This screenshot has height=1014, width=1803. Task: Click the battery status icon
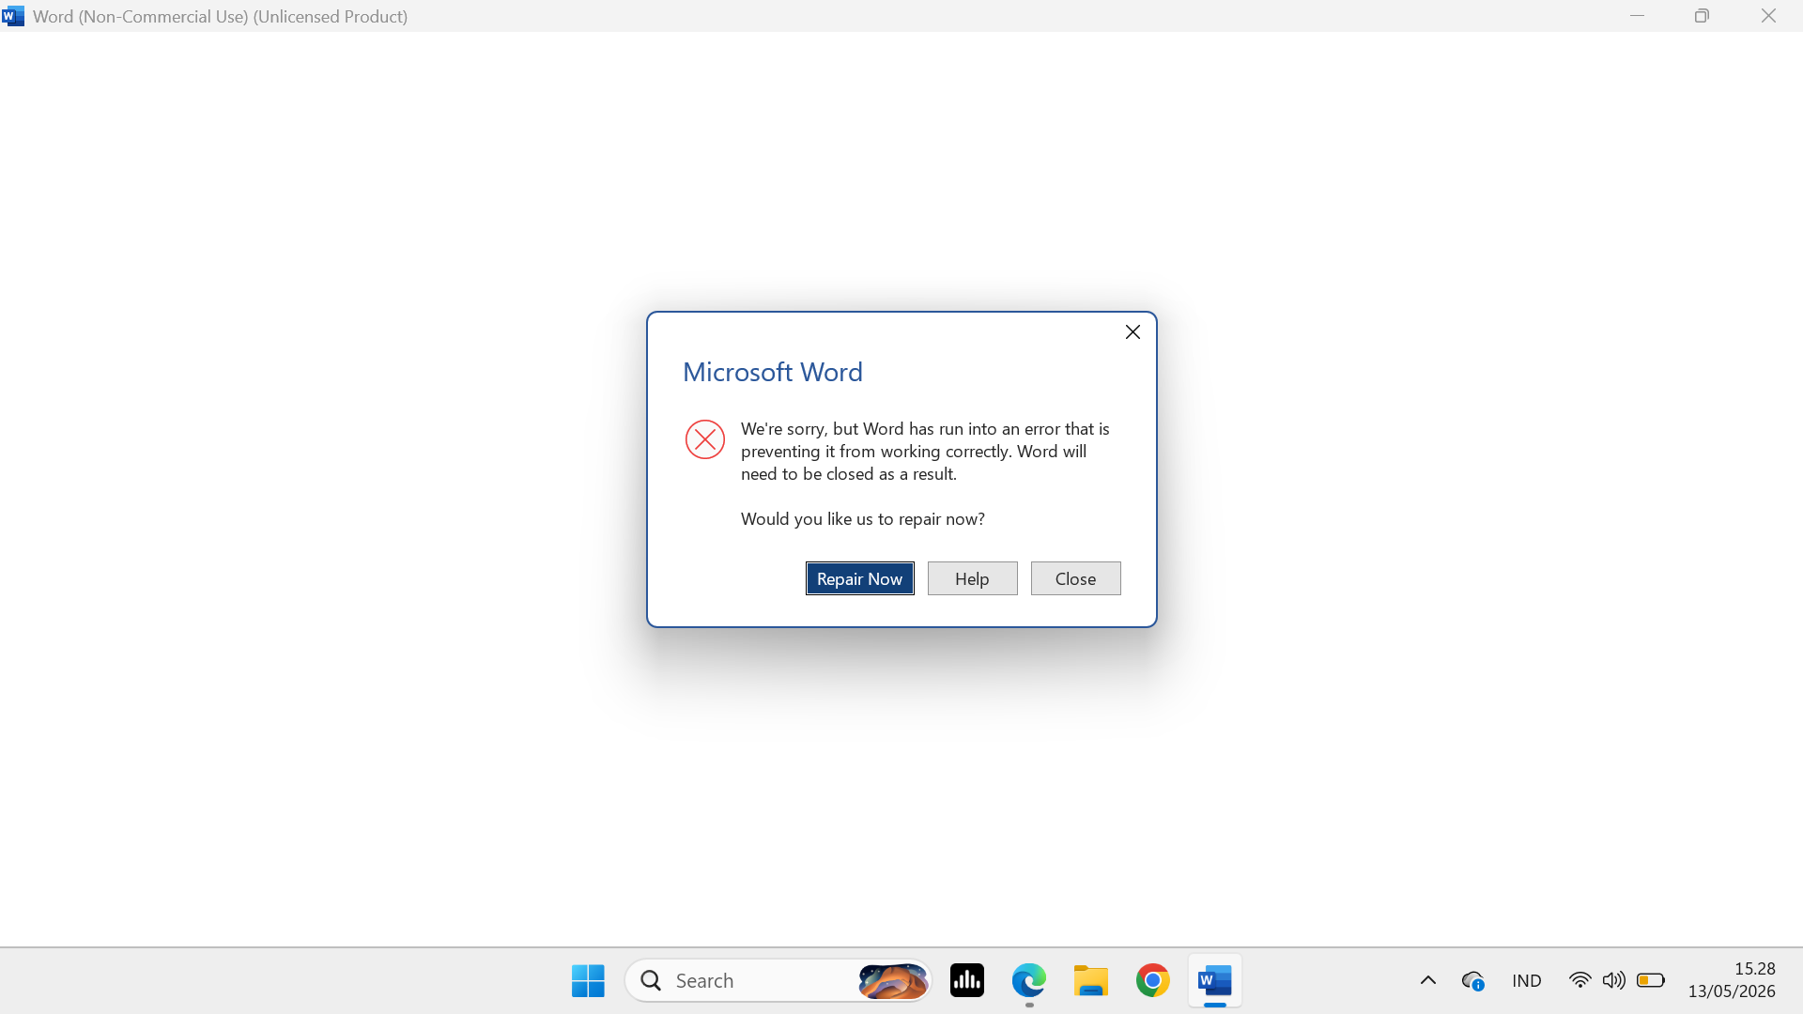pyautogui.click(x=1650, y=980)
